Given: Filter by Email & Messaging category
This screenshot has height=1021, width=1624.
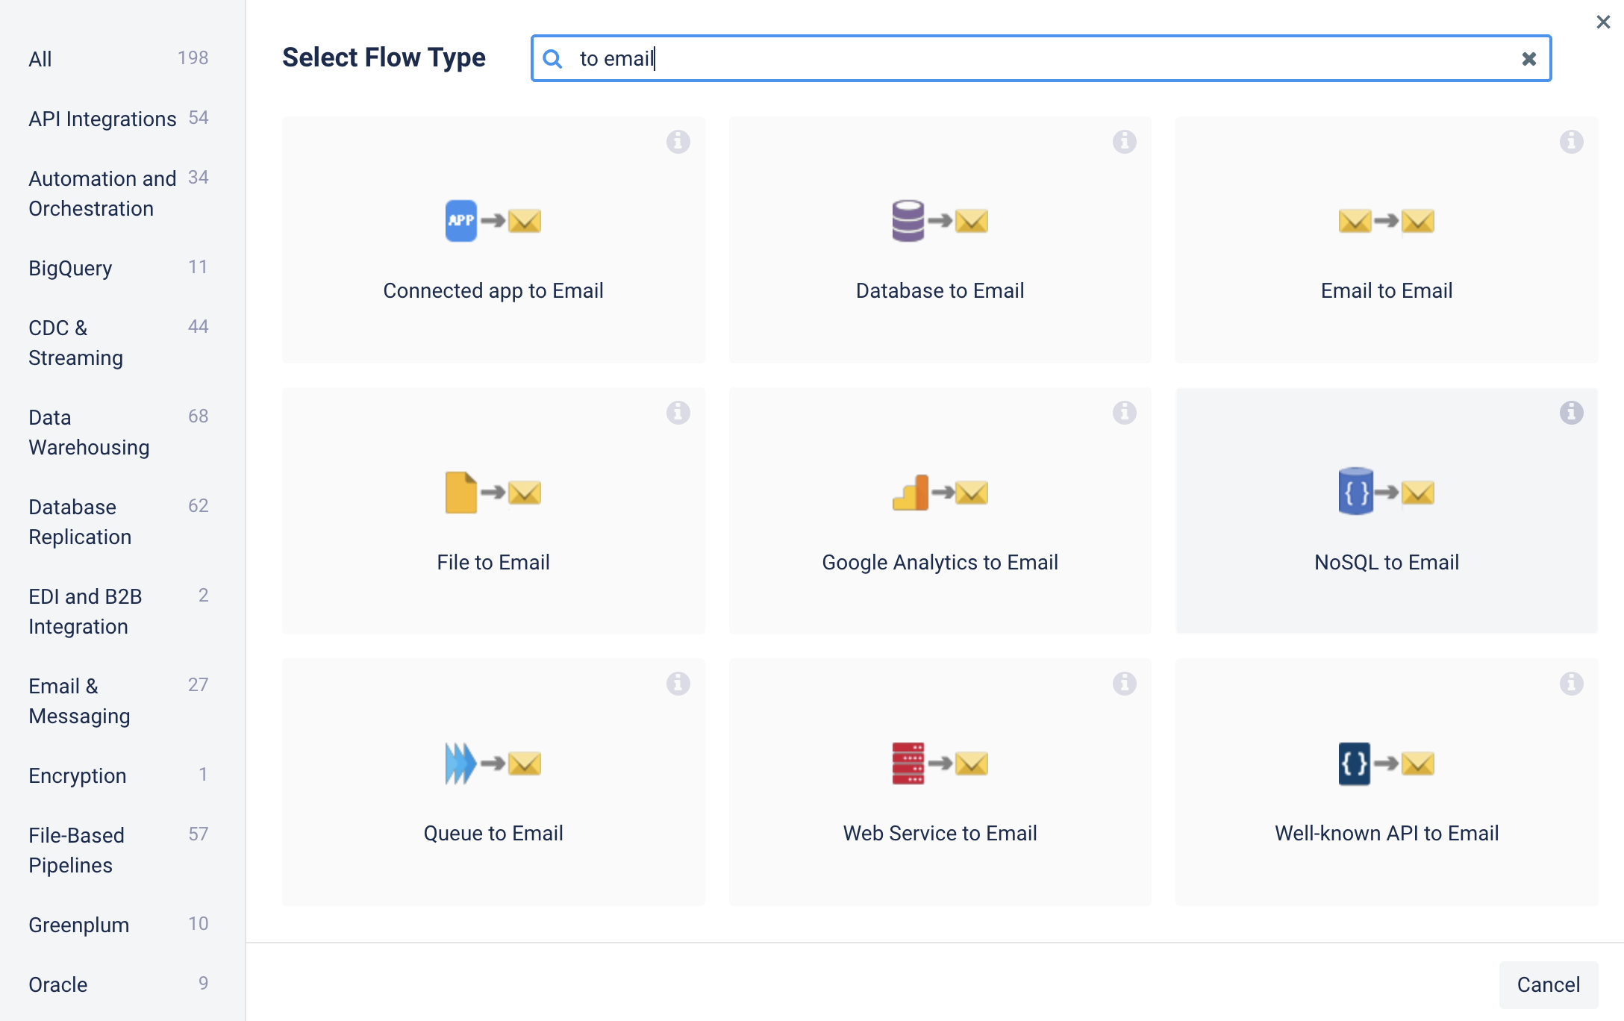Looking at the screenshot, I should pyautogui.click(x=119, y=700).
